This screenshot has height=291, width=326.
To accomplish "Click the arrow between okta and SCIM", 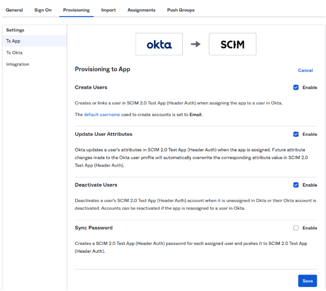I will [x=196, y=44].
